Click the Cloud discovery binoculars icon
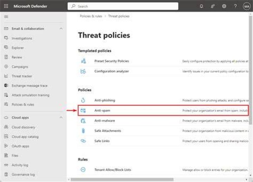Image resolution: width=253 pixels, height=182 pixels. (x=6, y=127)
